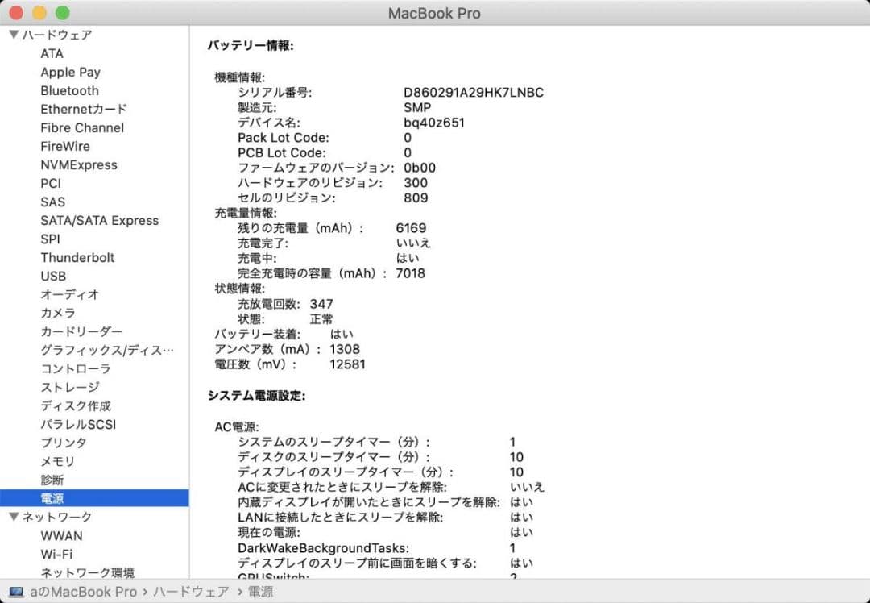Open the Apple Pay hardware entry
Image resolution: width=870 pixels, height=603 pixels.
point(69,72)
